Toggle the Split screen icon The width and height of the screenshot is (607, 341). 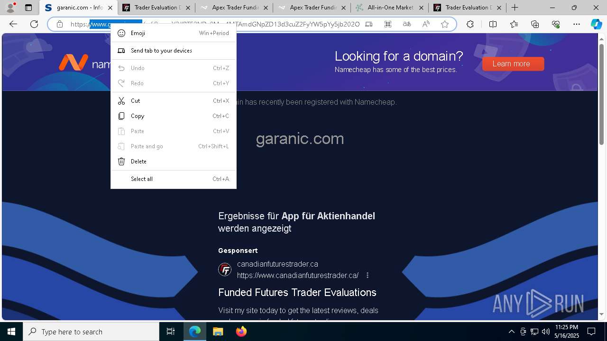493,24
